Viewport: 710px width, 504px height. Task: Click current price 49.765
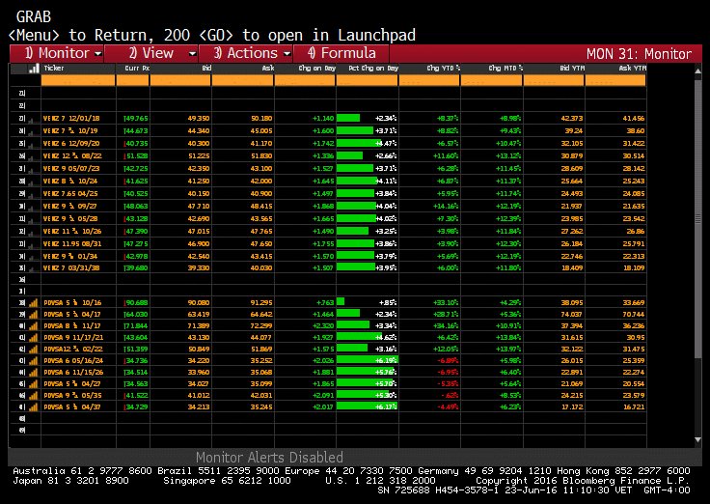click(x=136, y=119)
